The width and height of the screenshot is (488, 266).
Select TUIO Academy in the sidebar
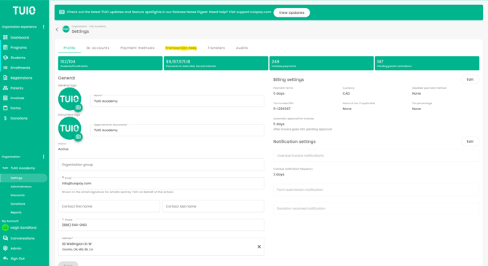[23, 168]
